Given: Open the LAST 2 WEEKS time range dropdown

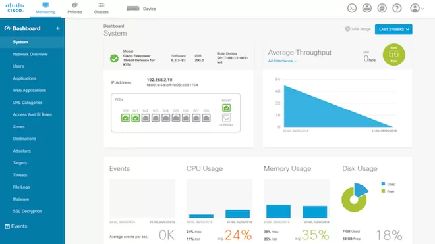Looking at the screenshot, I should [393, 30].
